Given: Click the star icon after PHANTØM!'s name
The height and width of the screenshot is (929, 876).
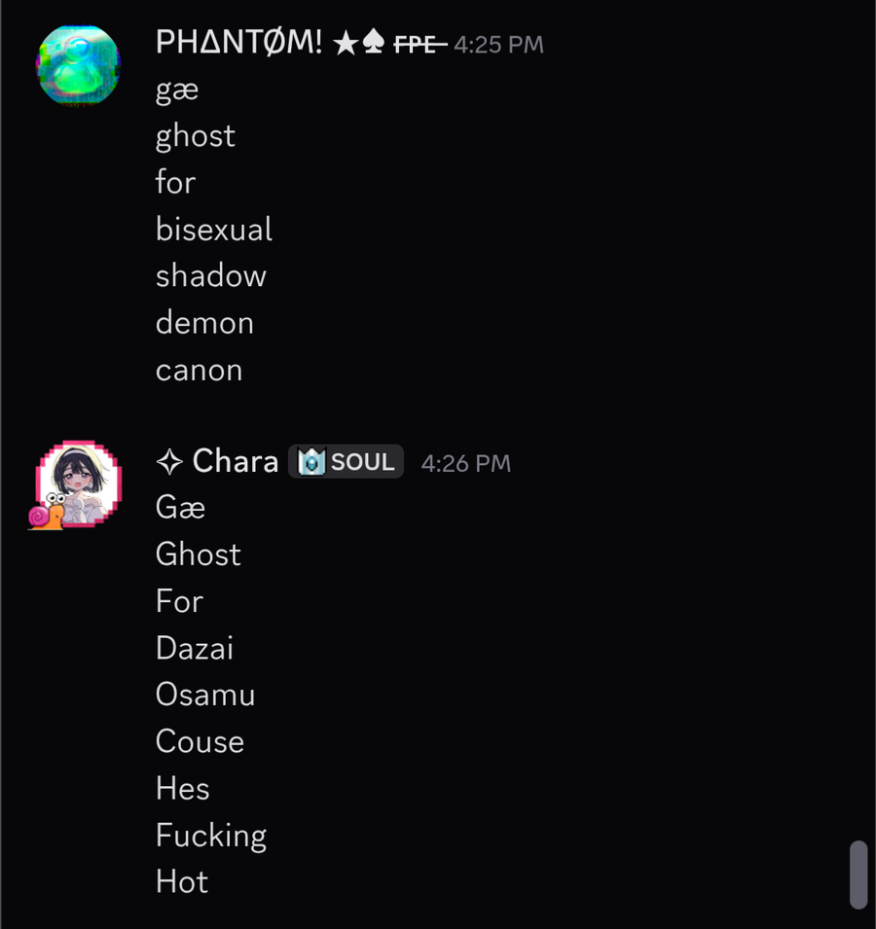Looking at the screenshot, I should pyautogui.click(x=346, y=44).
